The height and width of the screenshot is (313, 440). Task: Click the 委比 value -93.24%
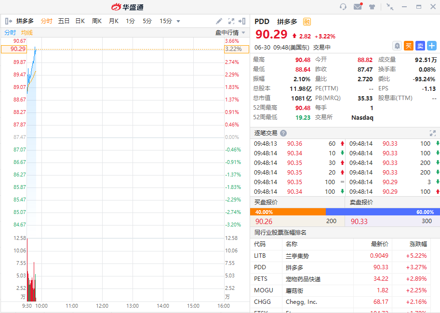click(x=424, y=79)
